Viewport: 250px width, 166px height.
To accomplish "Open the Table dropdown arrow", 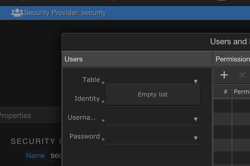I will point(196,81).
